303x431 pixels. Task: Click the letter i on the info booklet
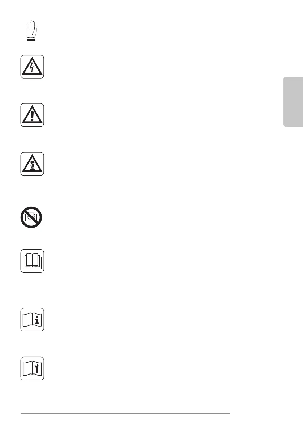(x=37, y=320)
